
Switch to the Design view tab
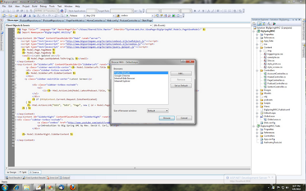click(11, 172)
